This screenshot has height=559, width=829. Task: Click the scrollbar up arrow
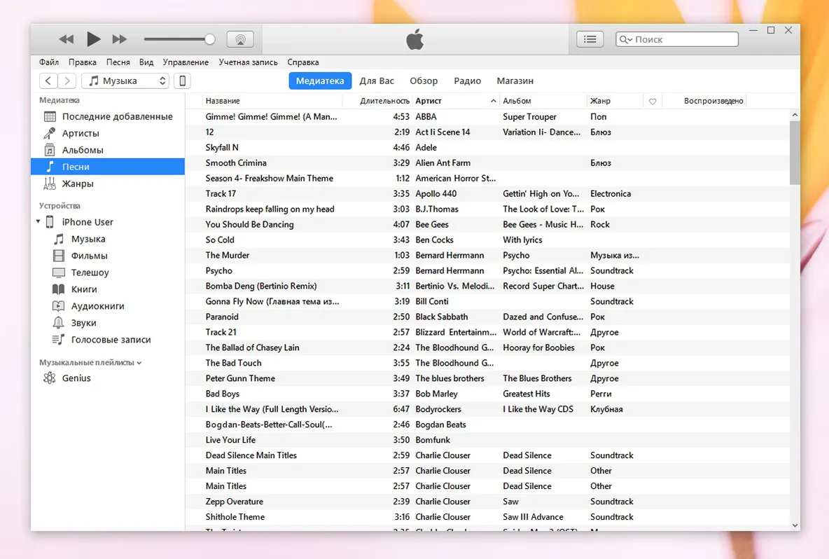click(795, 115)
